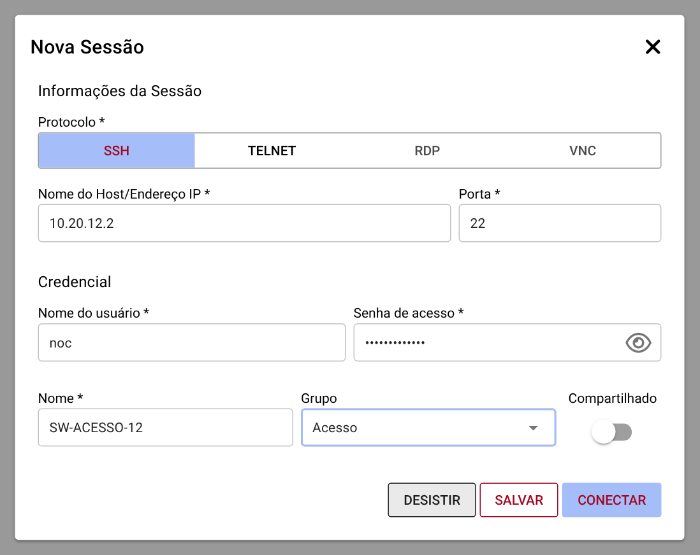Click the CONECTAR button
The height and width of the screenshot is (555, 700).
[x=611, y=500]
